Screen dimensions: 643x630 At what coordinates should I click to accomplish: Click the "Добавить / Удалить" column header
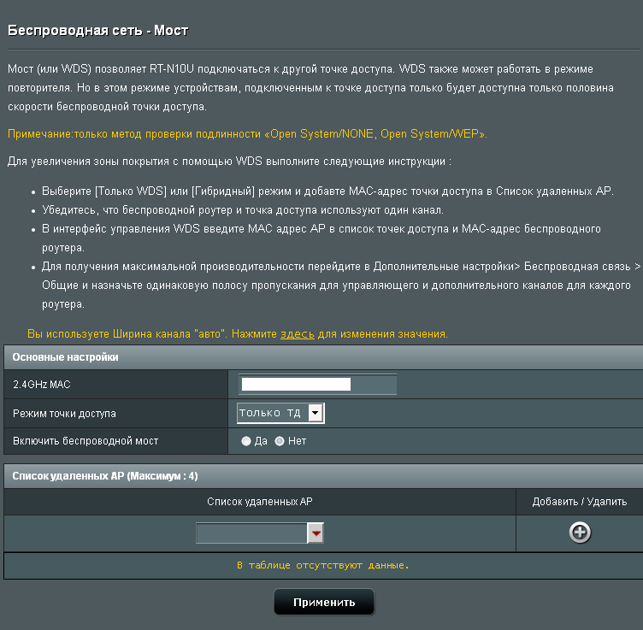579,502
